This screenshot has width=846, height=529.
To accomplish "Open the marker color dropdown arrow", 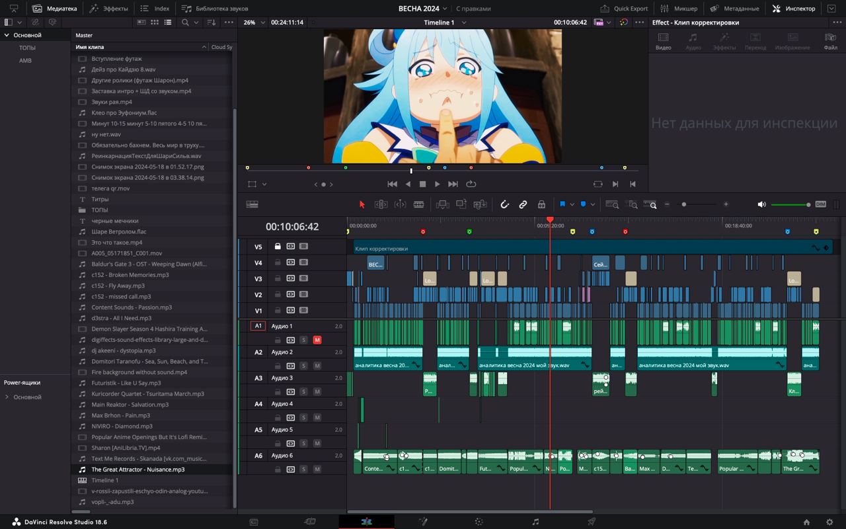I will coord(592,204).
